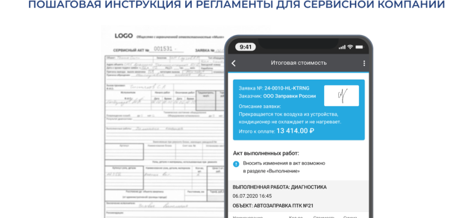Click the «Итоговая стоимость» screen title

point(299,63)
